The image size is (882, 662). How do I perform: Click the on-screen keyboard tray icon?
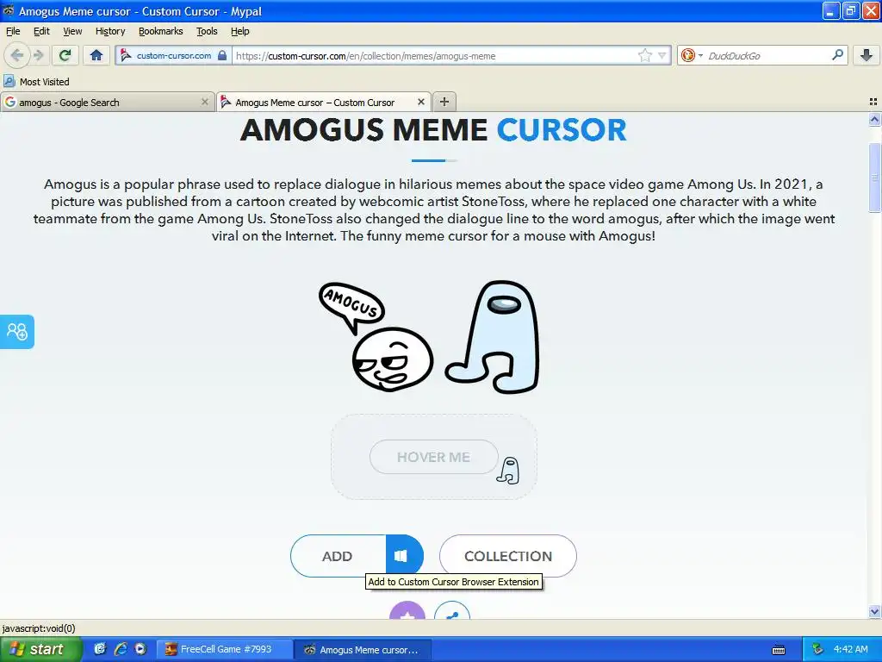(779, 650)
